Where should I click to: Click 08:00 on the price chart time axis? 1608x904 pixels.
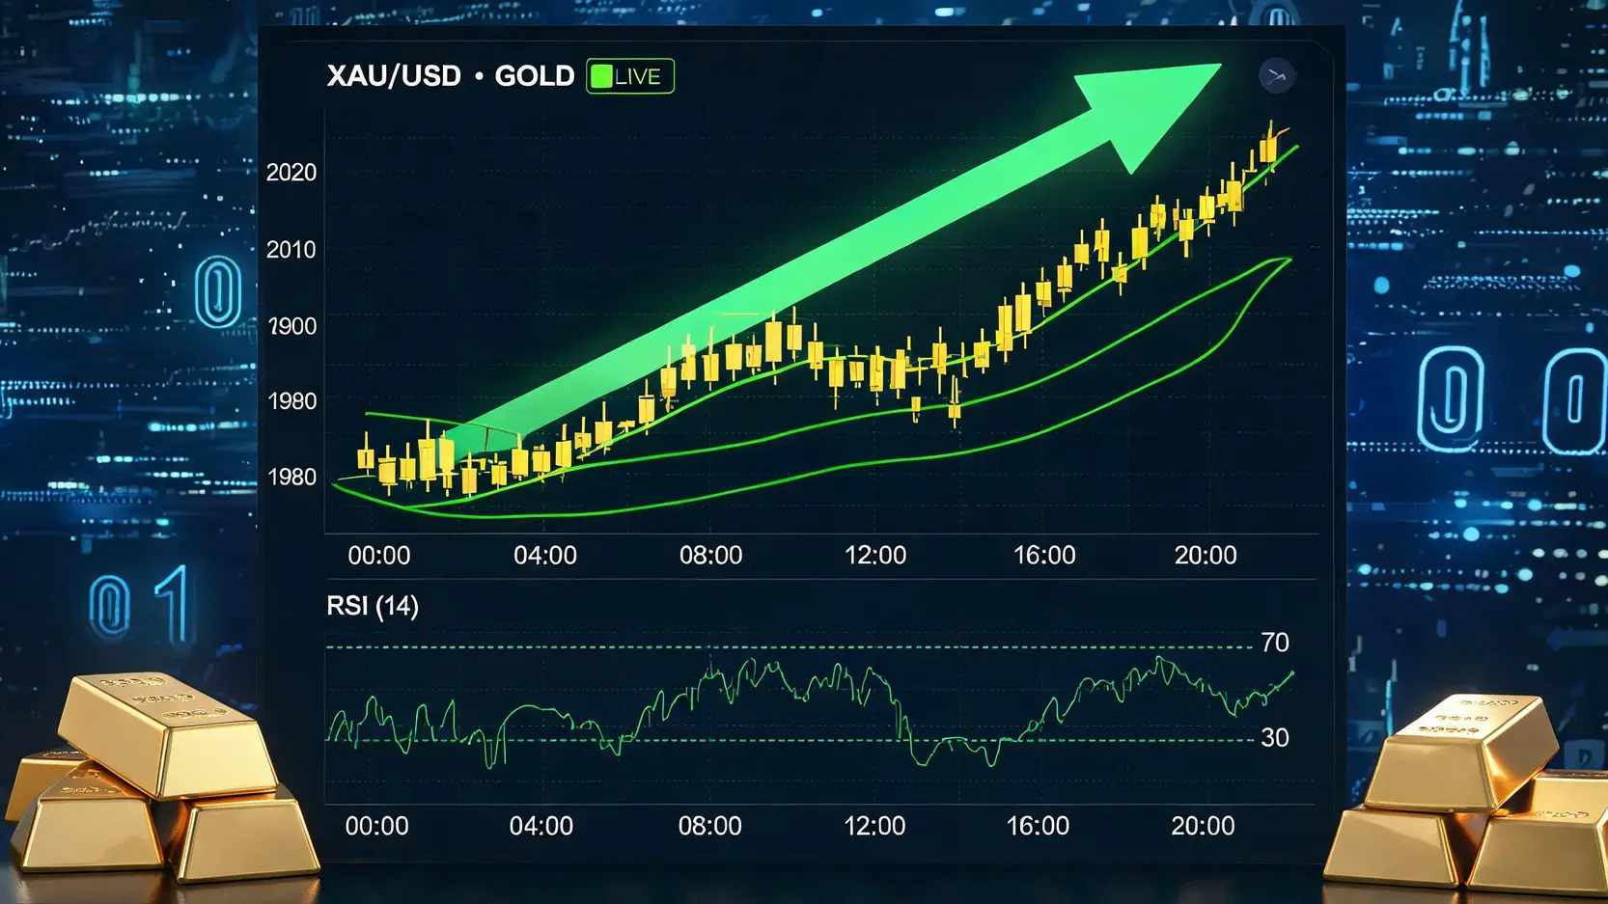point(711,556)
